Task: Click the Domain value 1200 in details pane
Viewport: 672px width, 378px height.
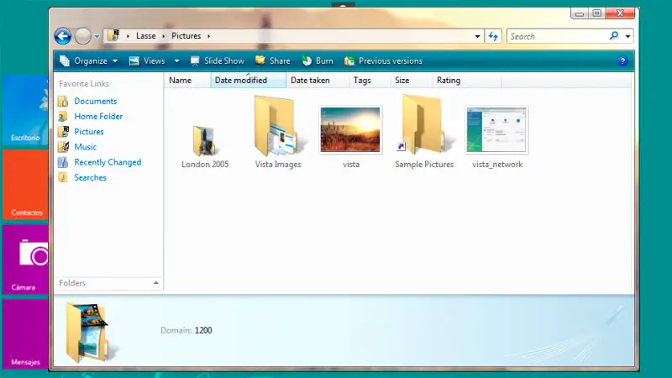Action: click(x=203, y=330)
